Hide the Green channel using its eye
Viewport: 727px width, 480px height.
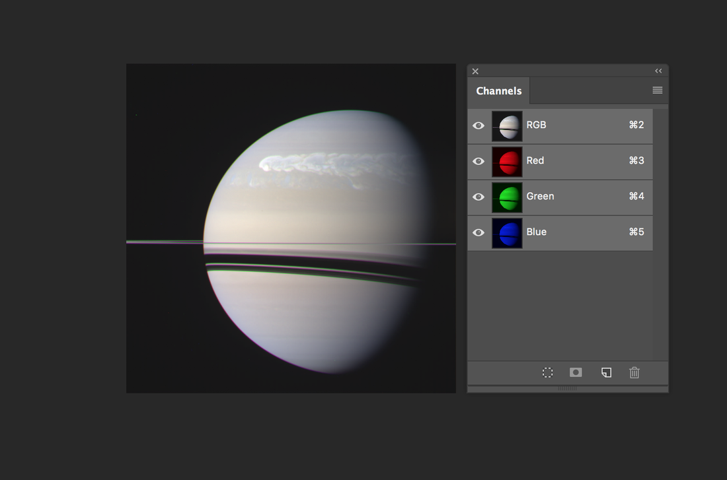[478, 197]
